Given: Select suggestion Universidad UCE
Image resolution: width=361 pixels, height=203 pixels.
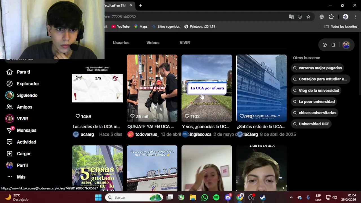Looking at the screenshot, I should (311, 124).
